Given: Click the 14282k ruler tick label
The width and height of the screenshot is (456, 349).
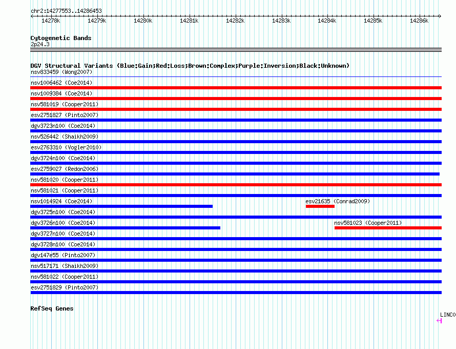Looking at the screenshot, I should [235, 21].
